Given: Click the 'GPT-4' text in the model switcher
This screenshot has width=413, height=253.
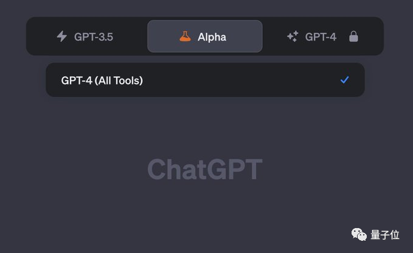Looking at the screenshot, I should pyautogui.click(x=321, y=36).
